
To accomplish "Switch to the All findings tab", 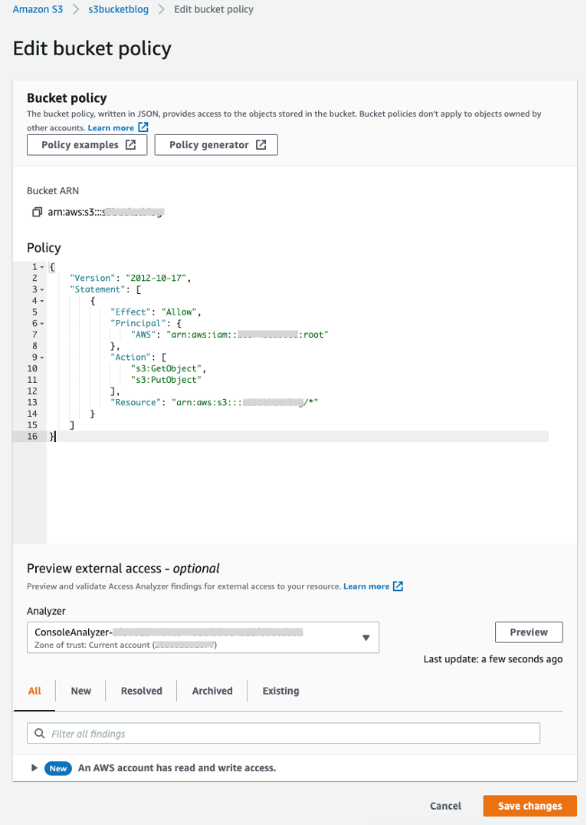I will pyautogui.click(x=34, y=691).
